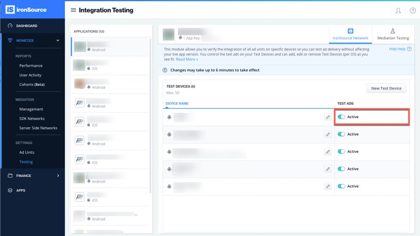Click the Hide Help link
Viewport: 420px width, 236px height.
pyautogui.click(x=397, y=49)
